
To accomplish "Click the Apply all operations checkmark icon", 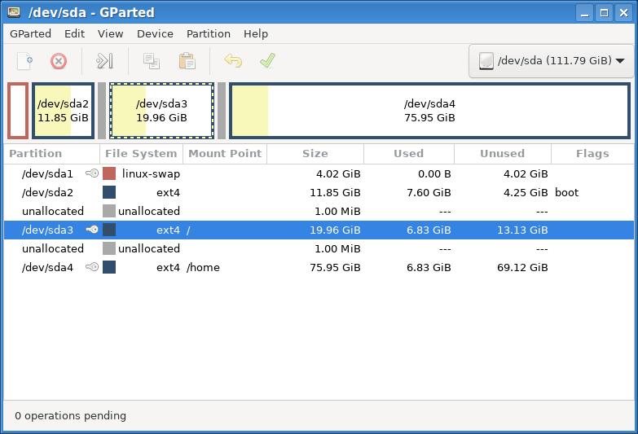I will [x=267, y=61].
